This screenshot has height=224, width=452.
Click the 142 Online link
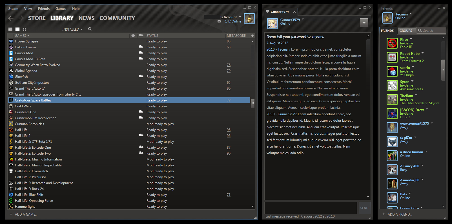click(x=233, y=21)
